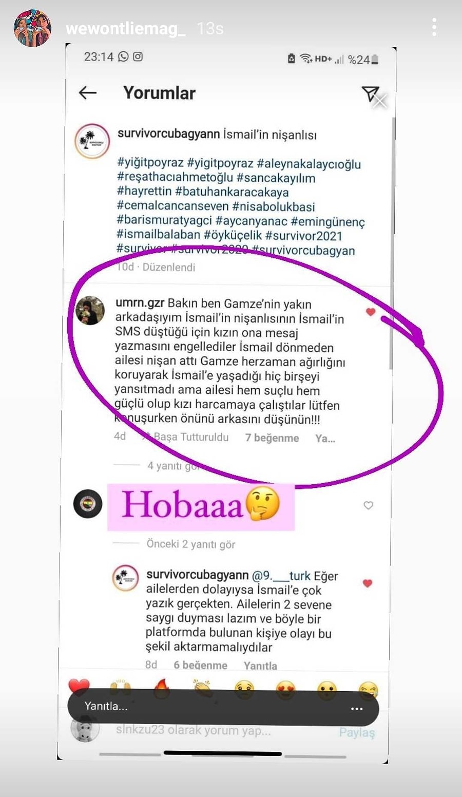Open the #survivor2021 hashtag
This screenshot has width=462, height=797.
(x=304, y=236)
